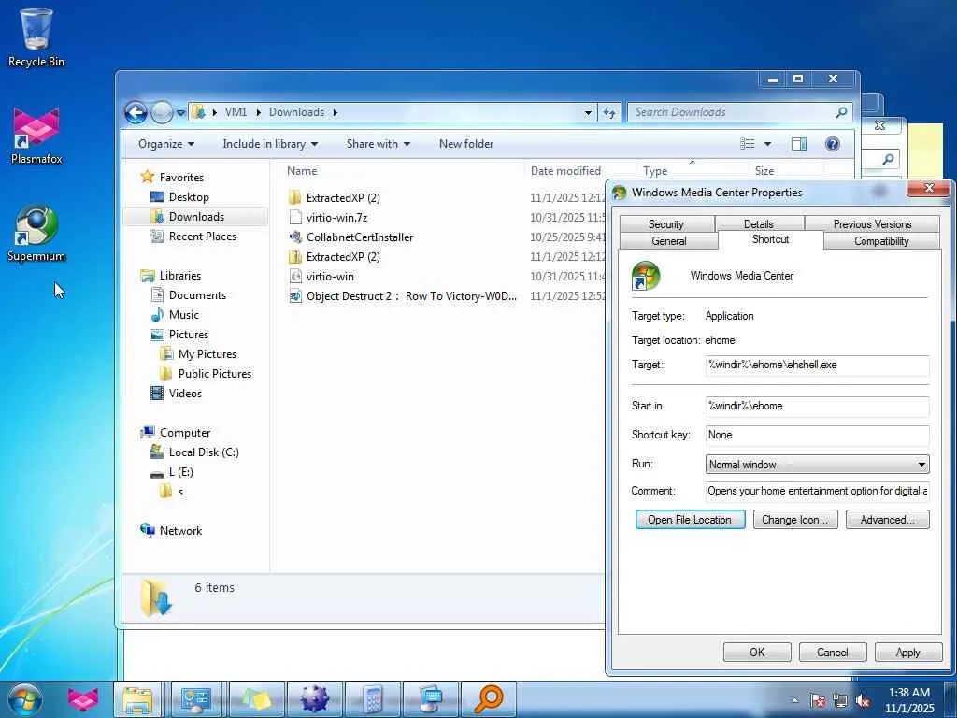
Task: Click the Comment text field
Action: click(x=817, y=491)
